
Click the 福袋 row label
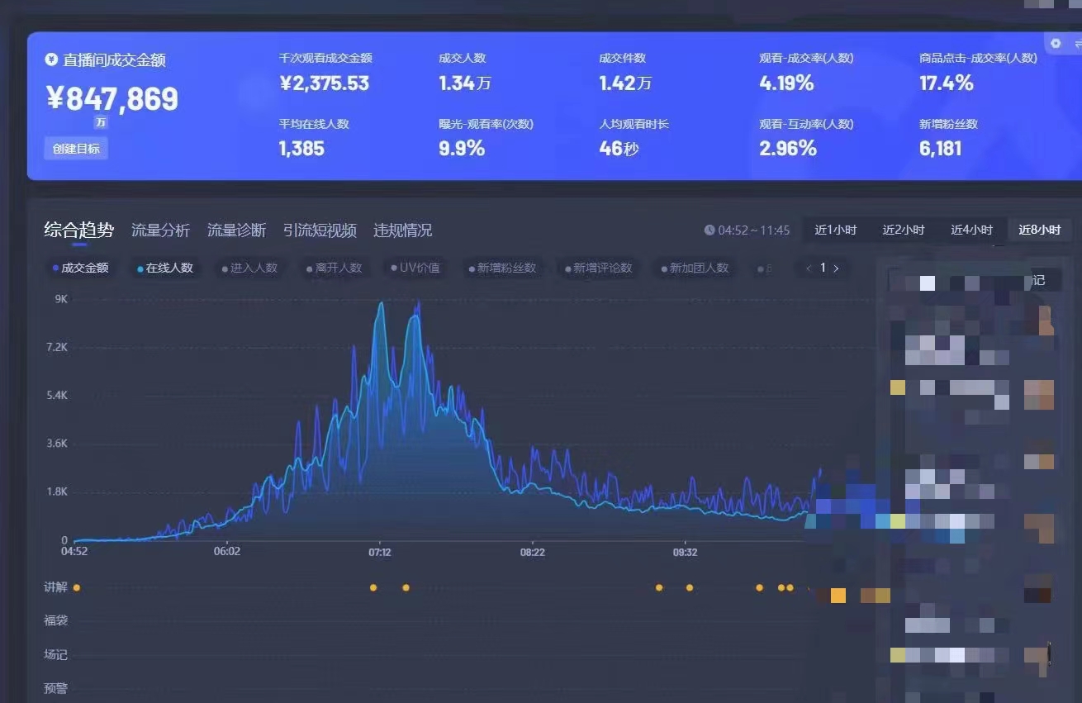point(55,620)
